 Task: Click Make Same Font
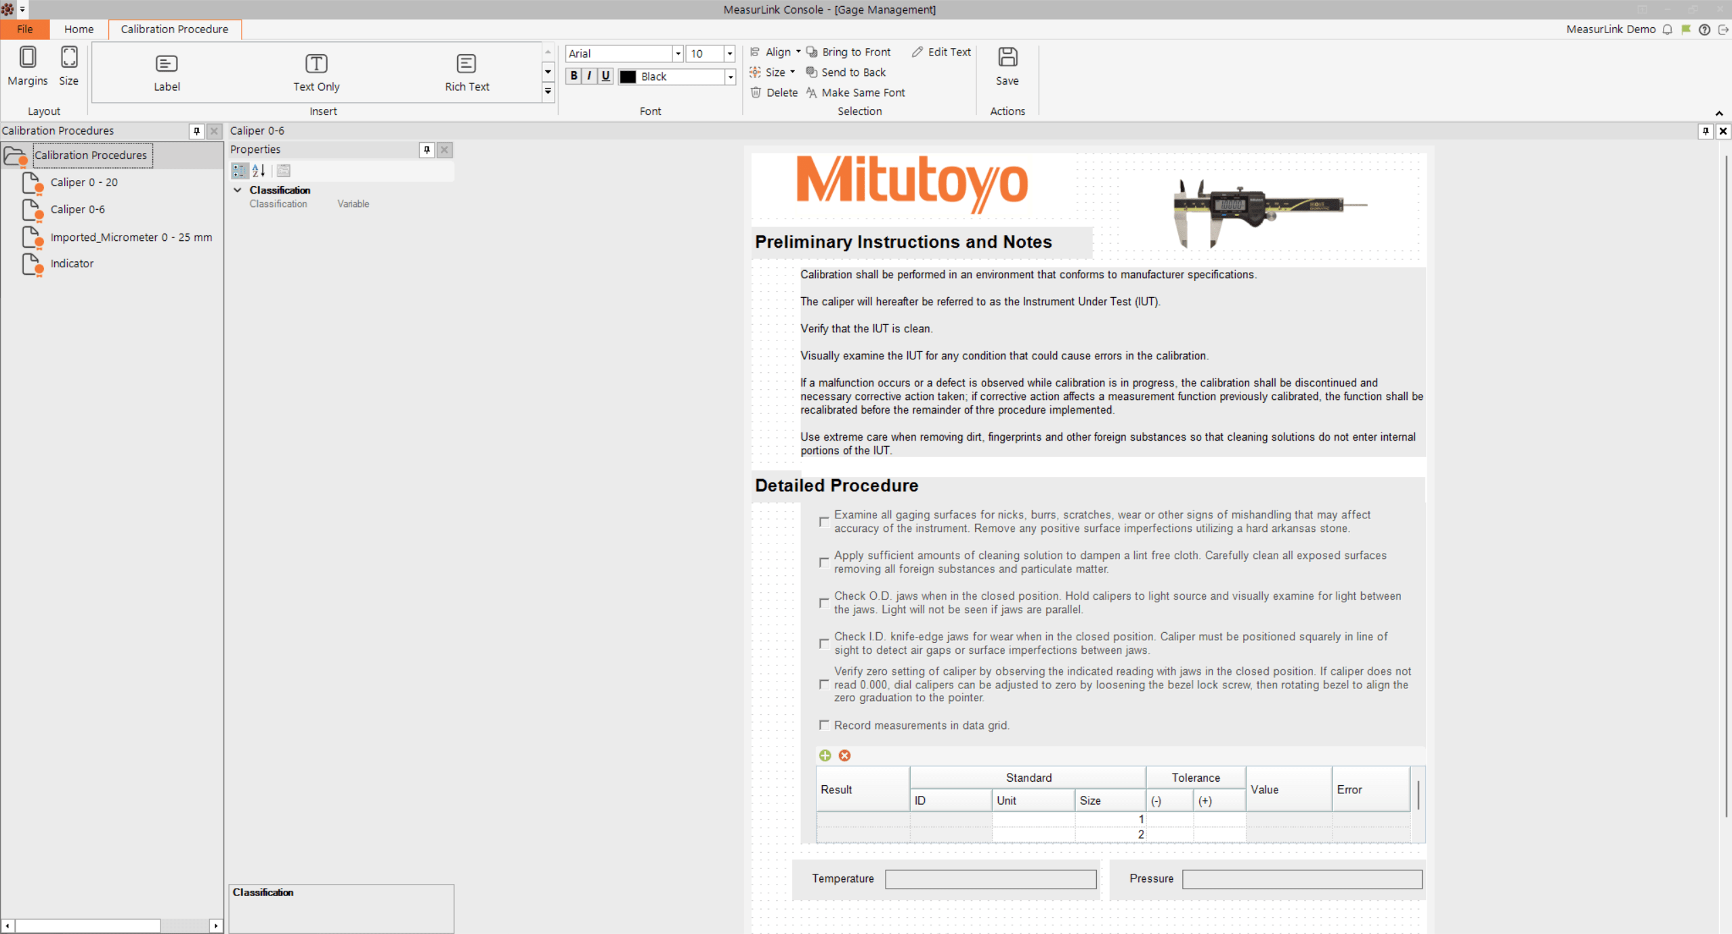point(856,93)
